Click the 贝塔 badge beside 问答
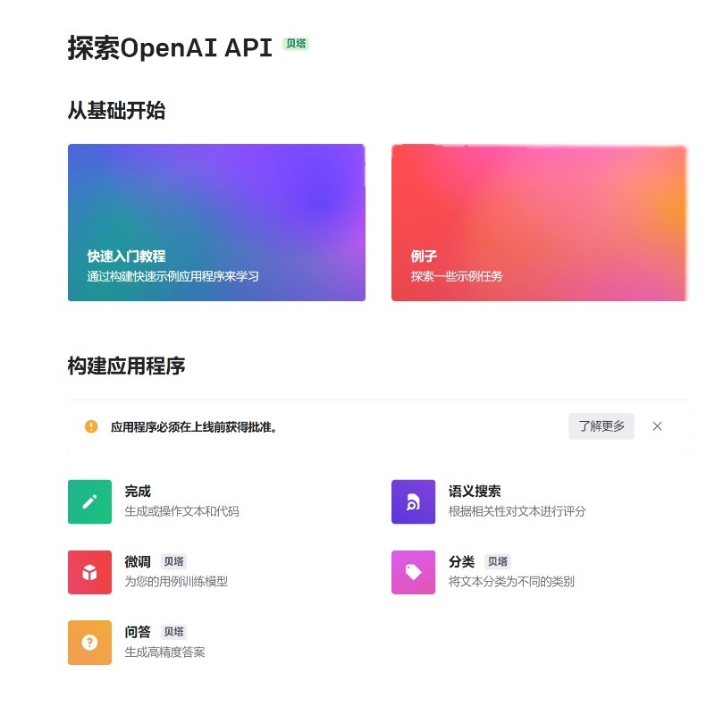 point(173,632)
